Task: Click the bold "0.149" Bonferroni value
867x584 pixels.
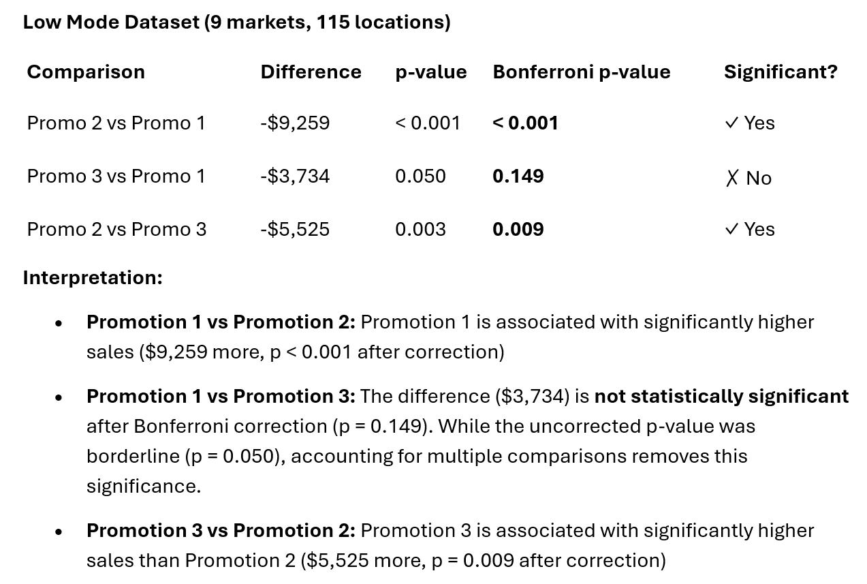Action: (x=518, y=176)
